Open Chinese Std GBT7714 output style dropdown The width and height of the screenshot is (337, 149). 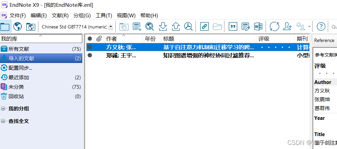(111, 27)
